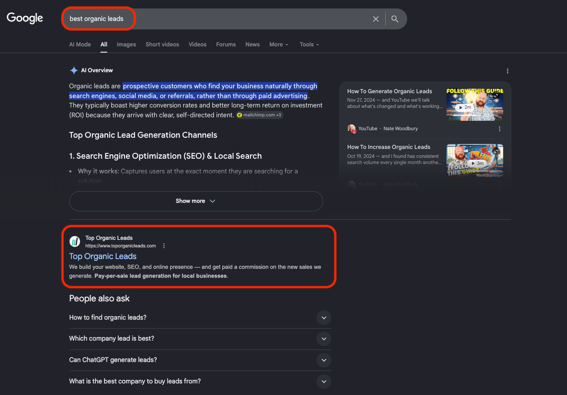Open three-dot menu beside toporganicleads.com URL
The image size is (567, 395).
click(x=164, y=246)
